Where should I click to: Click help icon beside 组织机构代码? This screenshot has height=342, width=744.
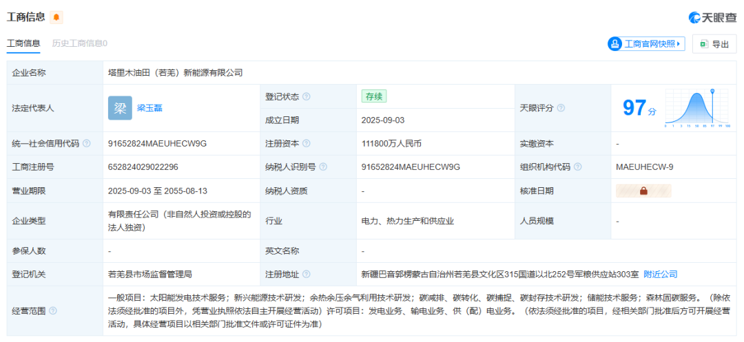pyautogui.click(x=578, y=167)
